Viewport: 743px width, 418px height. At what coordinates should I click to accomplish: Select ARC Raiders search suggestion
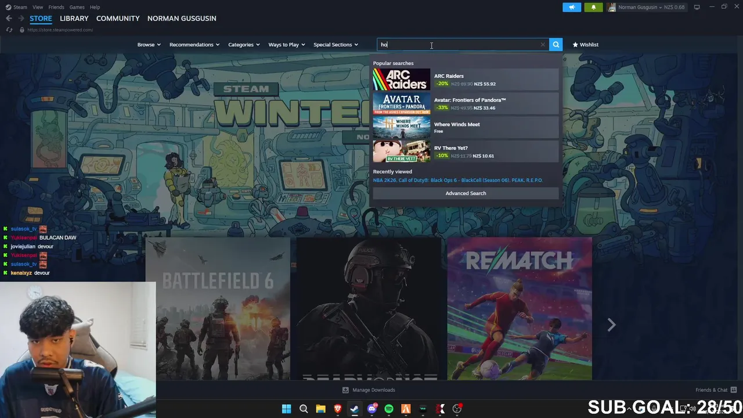pos(466,80)
